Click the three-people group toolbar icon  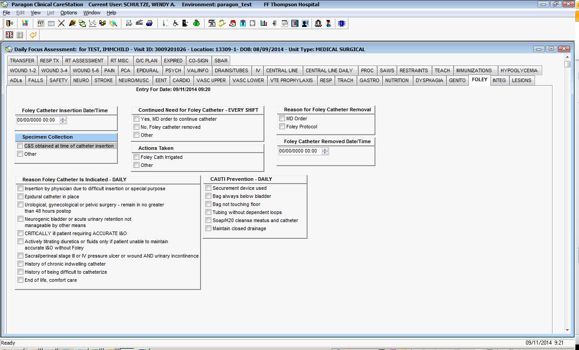coord(103,23)
